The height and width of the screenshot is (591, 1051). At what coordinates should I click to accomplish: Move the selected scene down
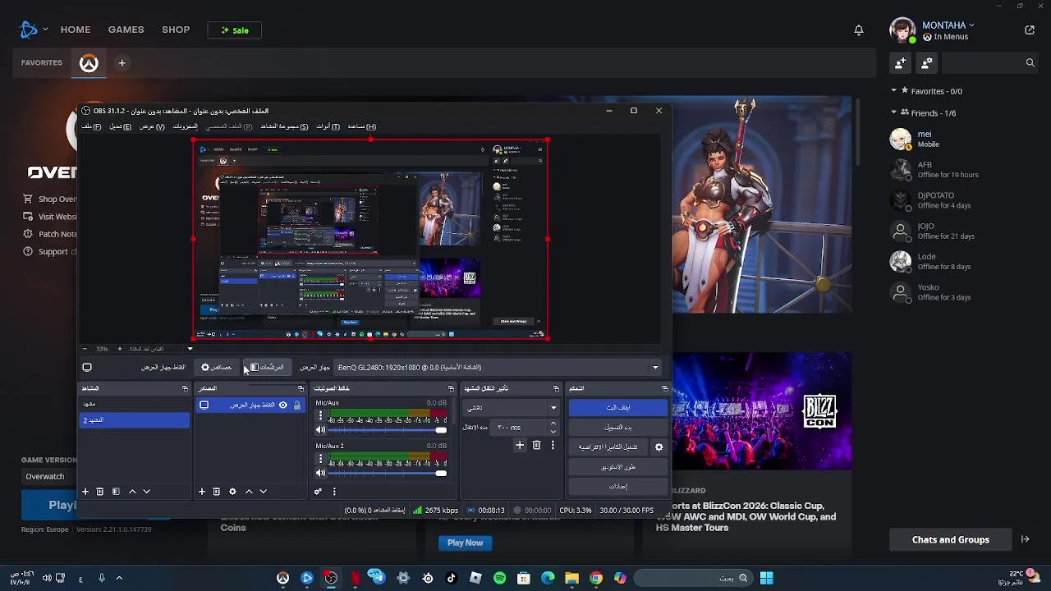pos(147,492)
